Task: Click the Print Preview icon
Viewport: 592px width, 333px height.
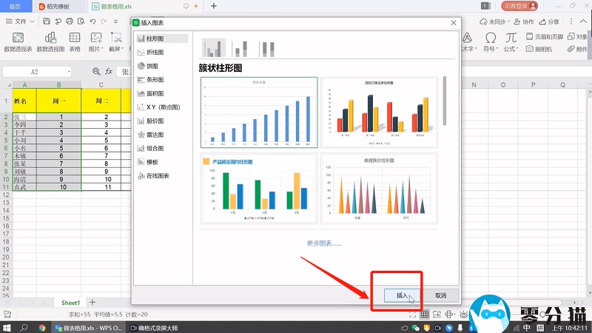Action: click(81, 21)
